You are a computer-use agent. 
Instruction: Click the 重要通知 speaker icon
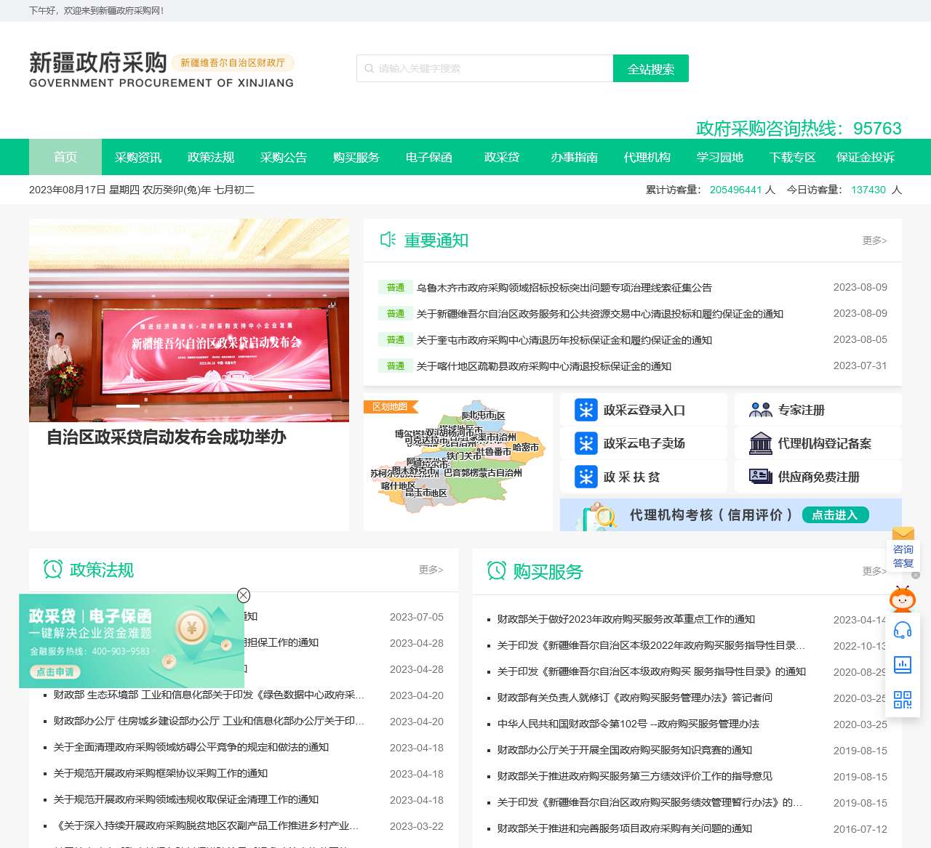[x=388, y=240]
